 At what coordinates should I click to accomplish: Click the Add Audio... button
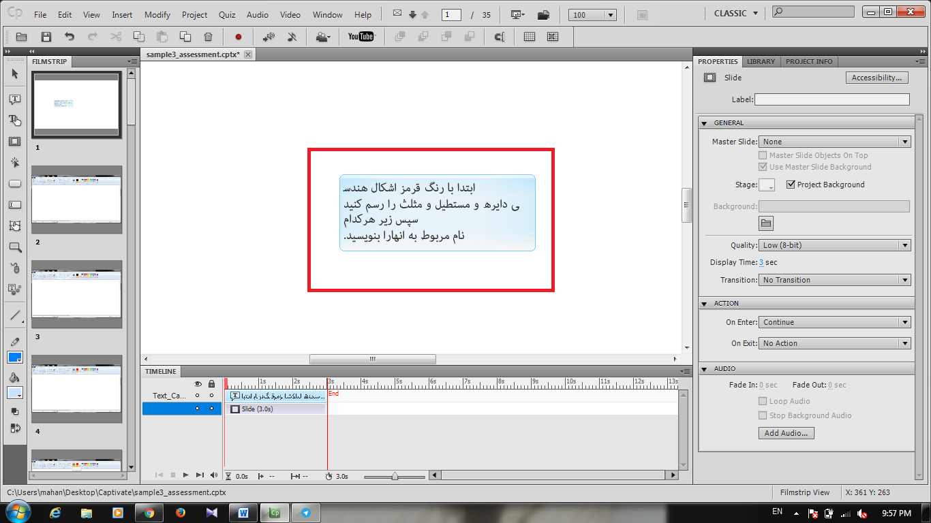tap(786, 433)
